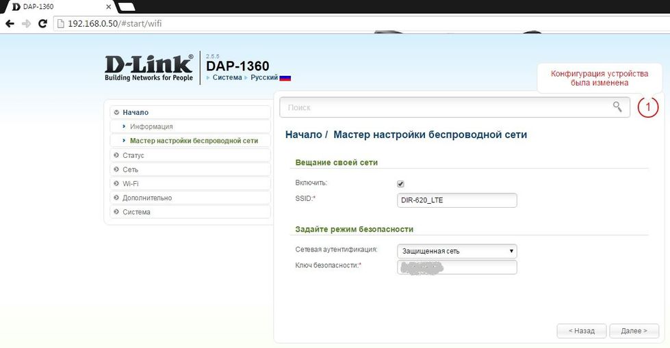This screenshot has width=670, height=348.
Task: Close the DAP-1360 browser tab
Action: pyautogui.click(x=108, y=6)
